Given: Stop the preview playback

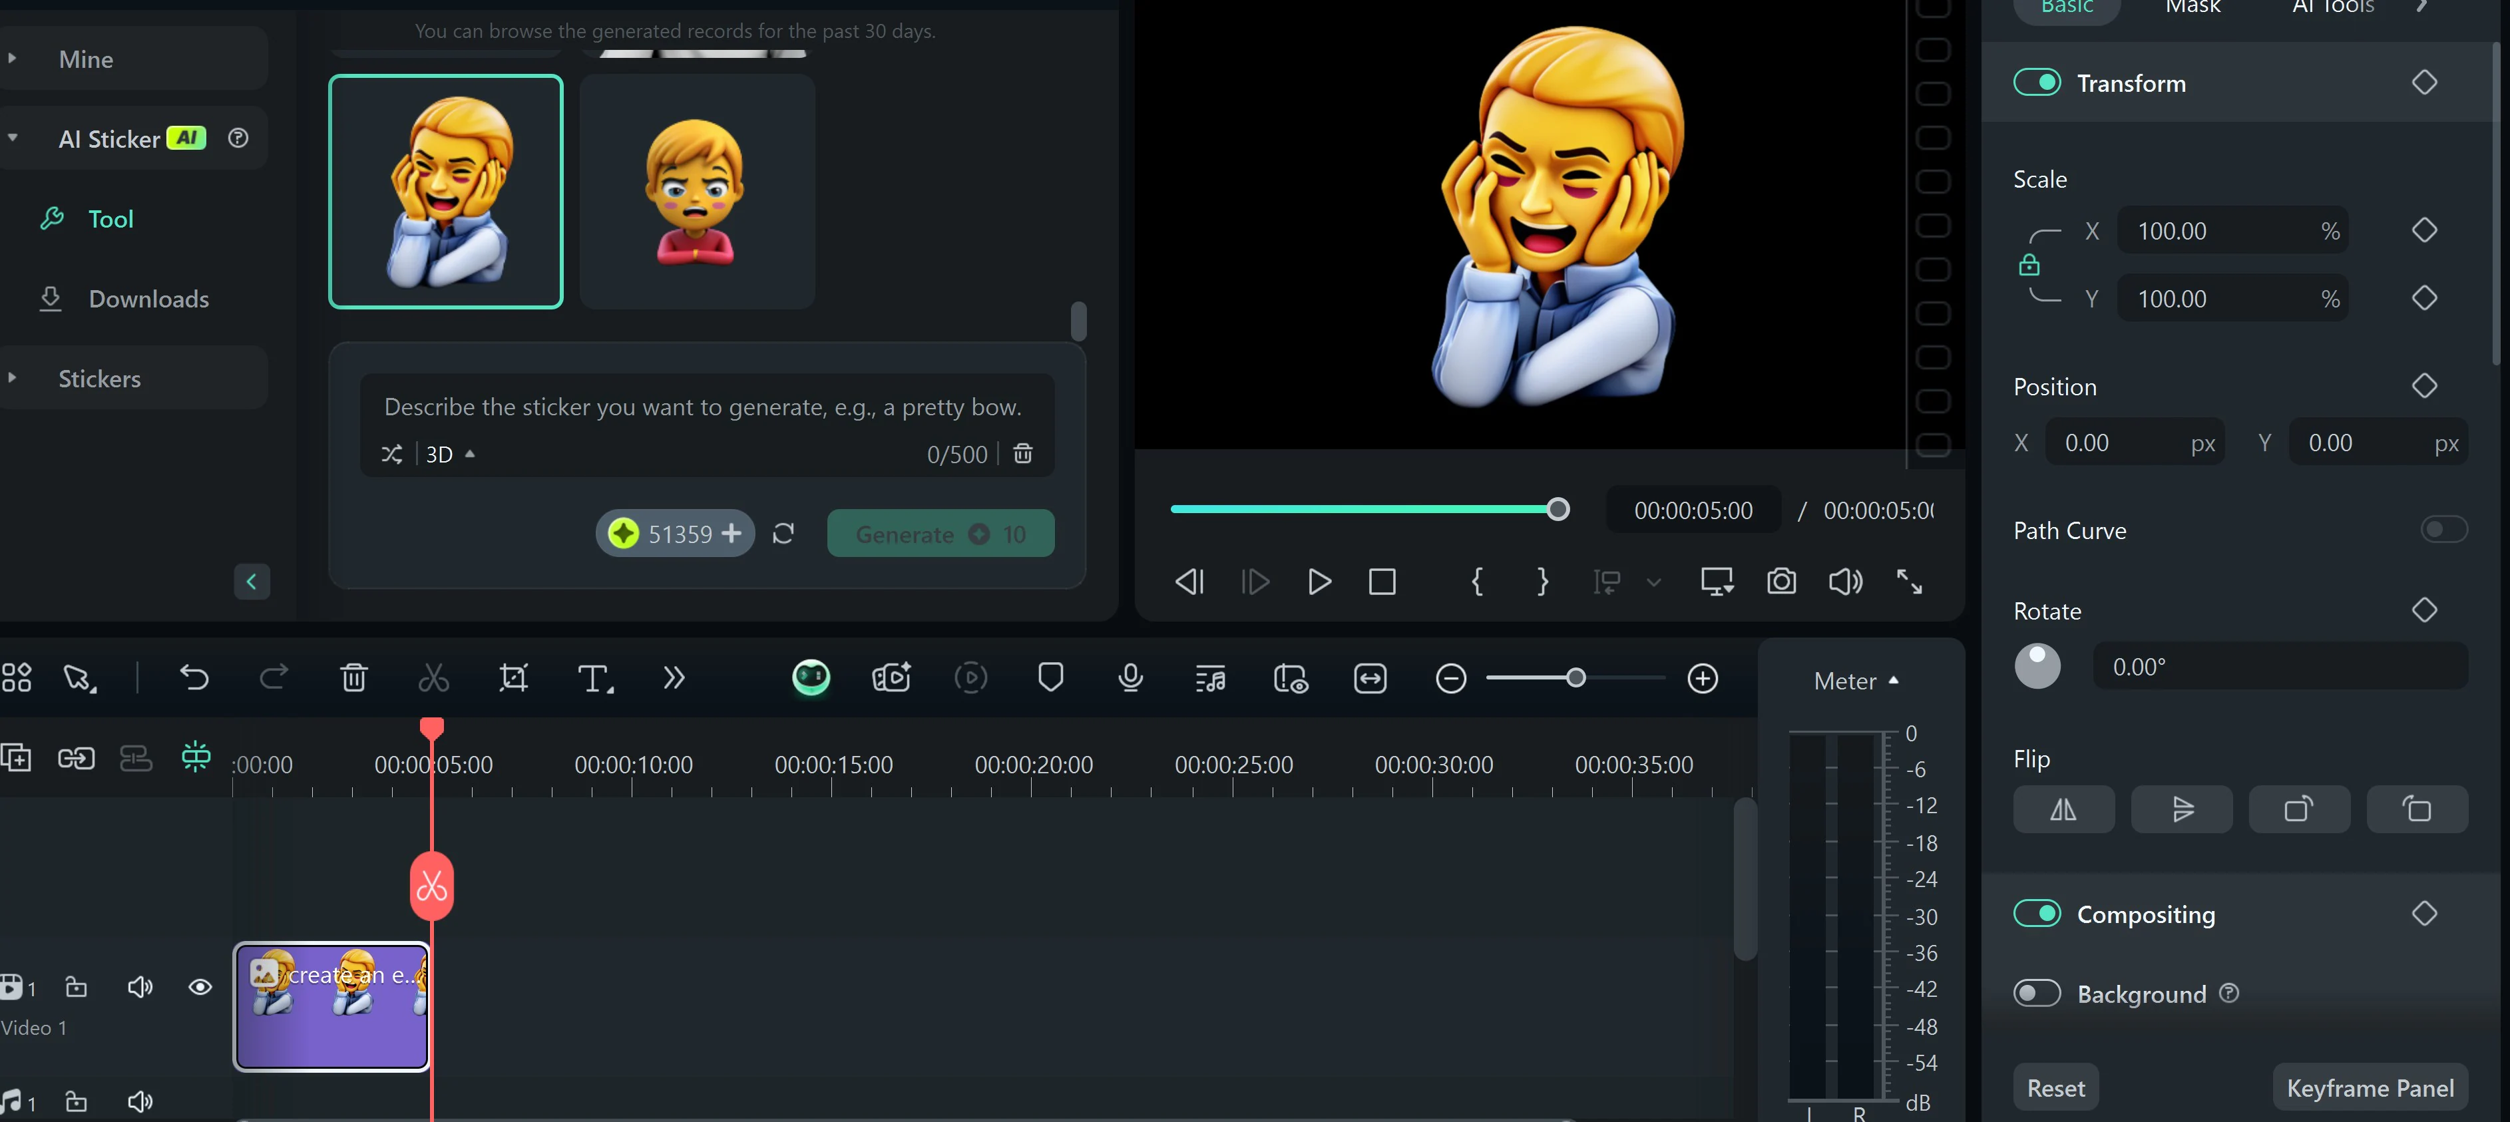Looking at the screenshot, I should point(1382,582).
